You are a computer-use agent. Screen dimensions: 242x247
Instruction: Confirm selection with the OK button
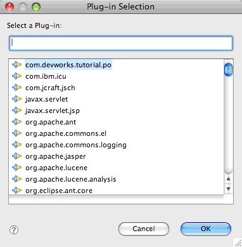[x=206, y=229]
